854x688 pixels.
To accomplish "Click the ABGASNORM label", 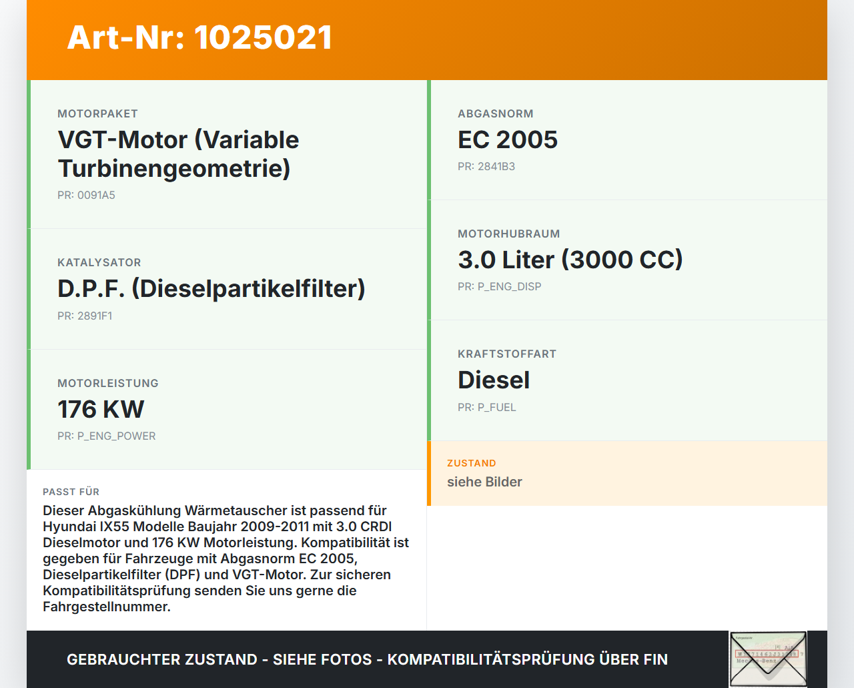I will [496, 114].
